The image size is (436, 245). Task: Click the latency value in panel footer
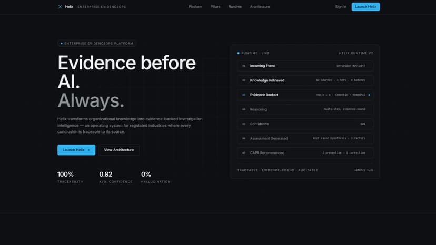coord(364,170)
